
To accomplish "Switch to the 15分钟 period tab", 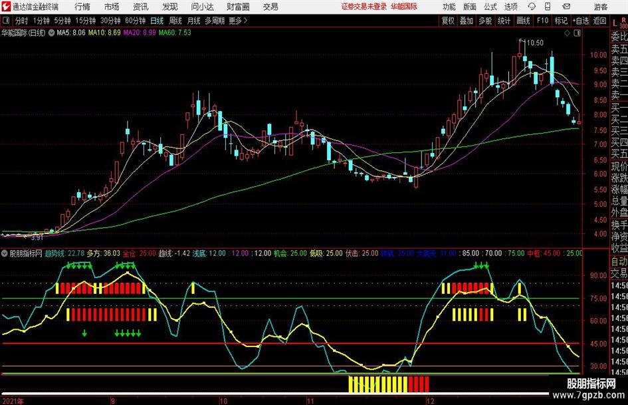I will (85, 21).
